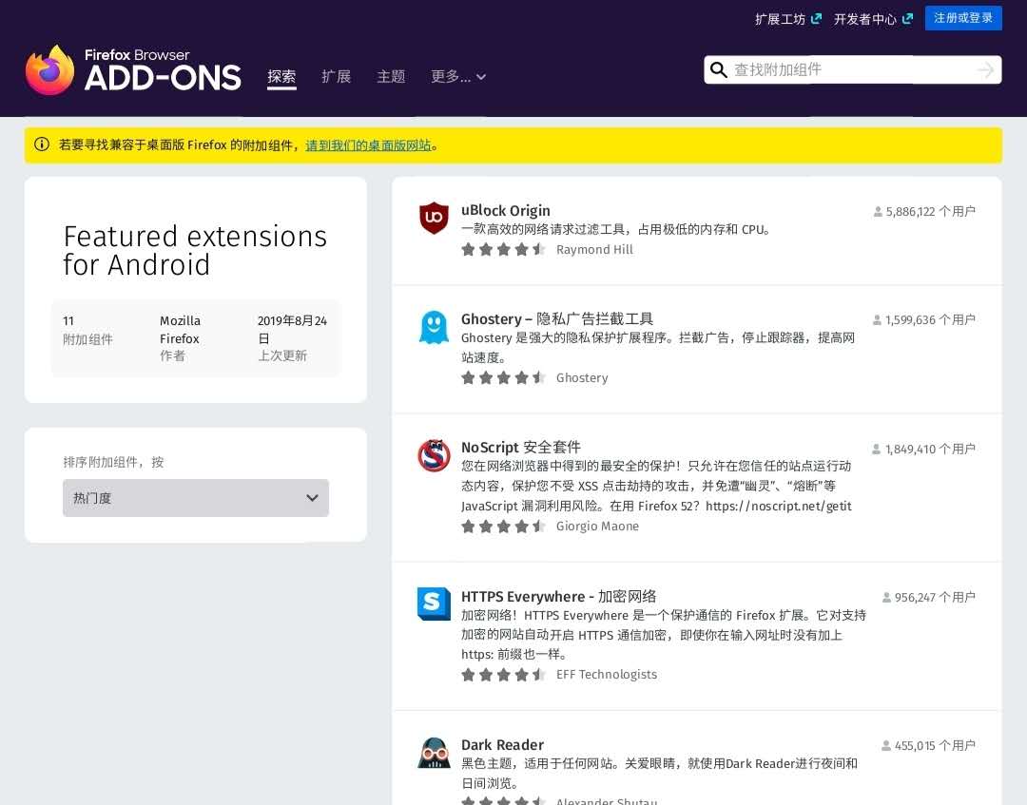This screenshot has width=1027, height=805.
Task: Open the uBlock Origin title link
Action: click(x=506, y=211)
